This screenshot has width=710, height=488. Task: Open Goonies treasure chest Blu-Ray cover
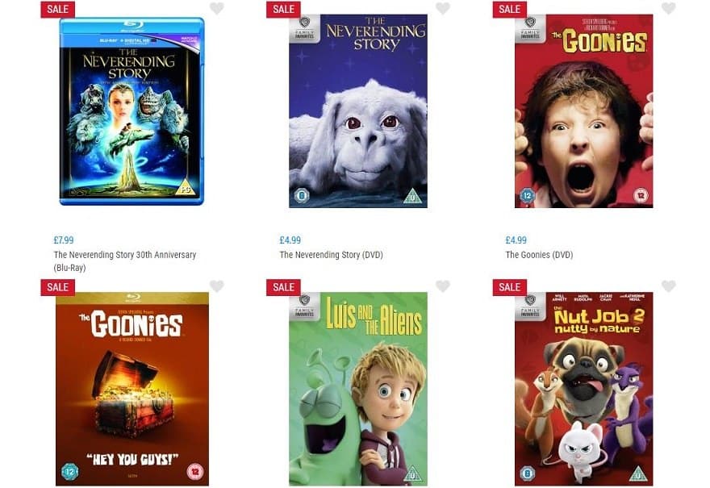click(132, 389)
